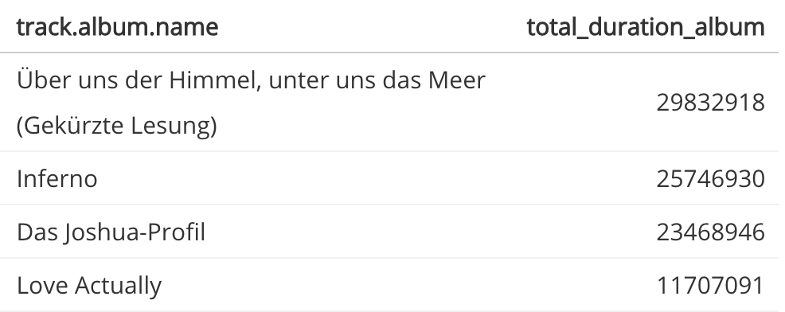The height and width of the screenshot is (312, 785).
Task: Click the divider line beneath the column headers
Action: click(389, 52)
